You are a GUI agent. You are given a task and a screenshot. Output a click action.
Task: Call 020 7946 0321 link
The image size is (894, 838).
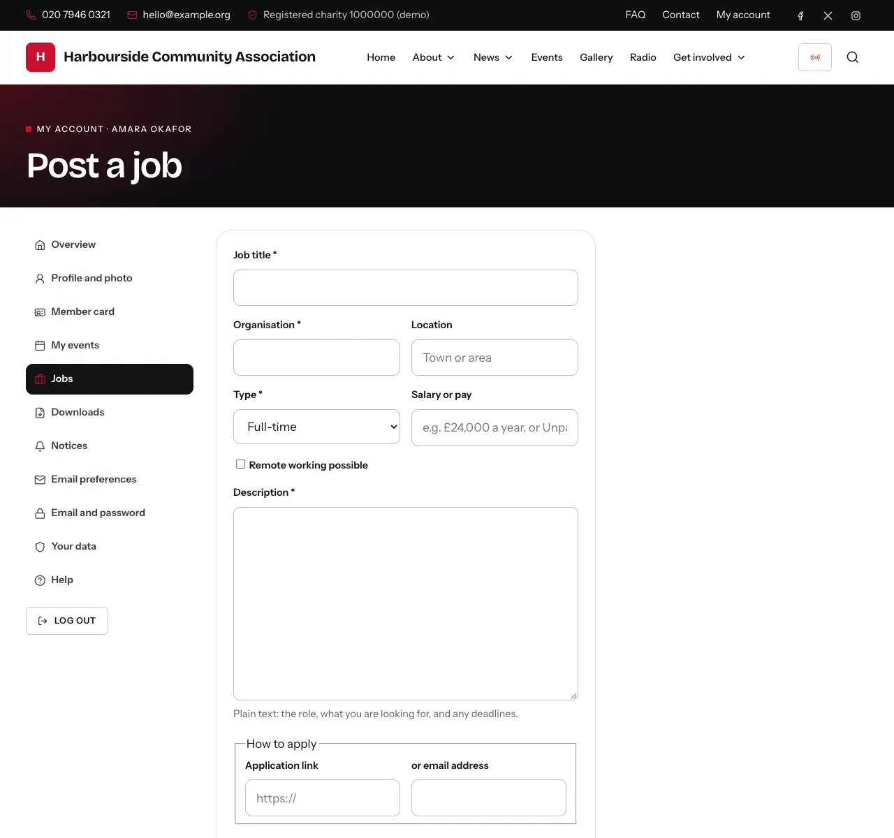click(76, 15)
